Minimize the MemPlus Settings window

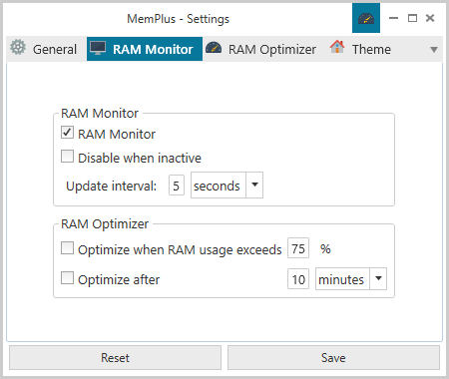394,18
